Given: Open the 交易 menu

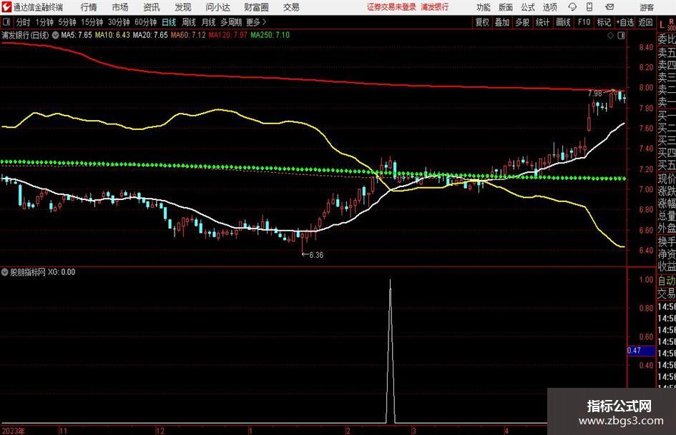Looking at the screenshot, I should point(291,7).
